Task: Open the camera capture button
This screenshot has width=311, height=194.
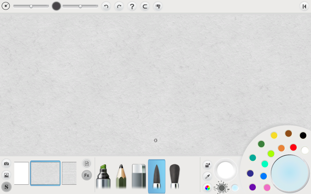Action: coord(6,164)
